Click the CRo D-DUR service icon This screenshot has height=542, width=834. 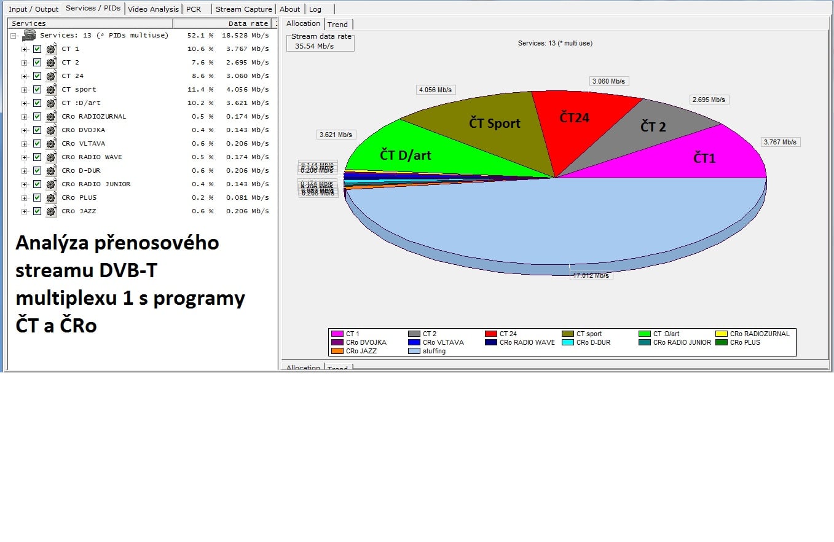(x=50, y=171)
